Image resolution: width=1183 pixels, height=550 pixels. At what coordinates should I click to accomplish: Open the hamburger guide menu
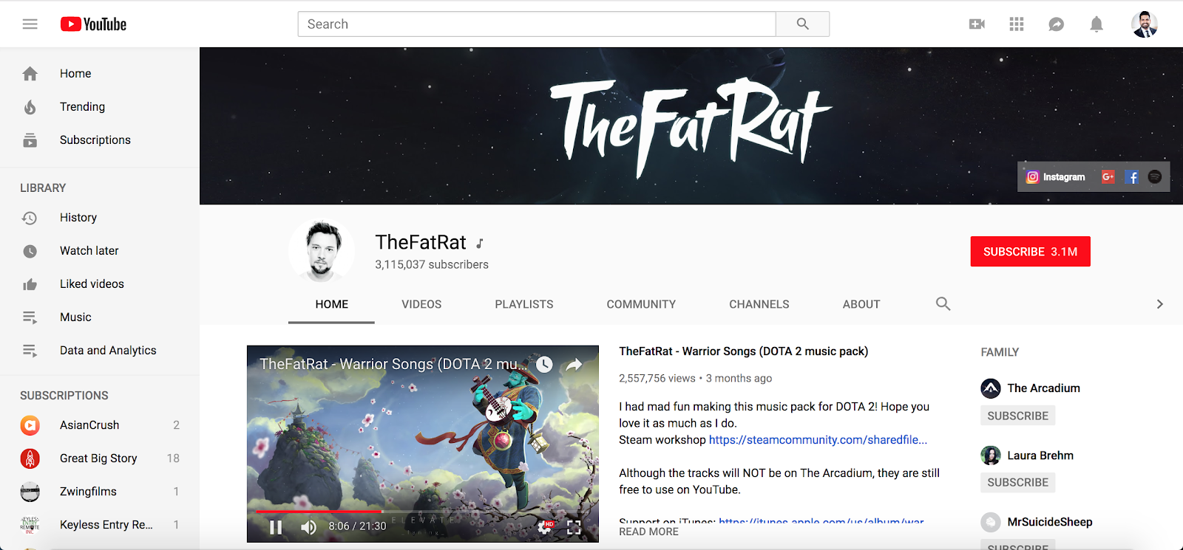30,24
